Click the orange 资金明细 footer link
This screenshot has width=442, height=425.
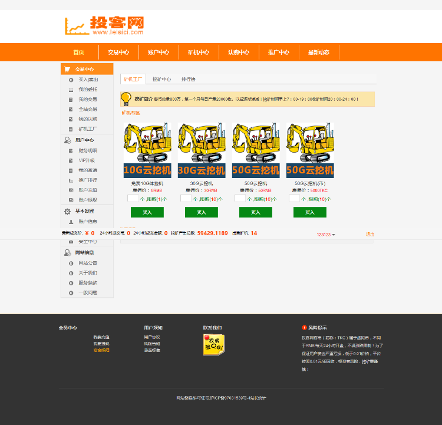101,350
